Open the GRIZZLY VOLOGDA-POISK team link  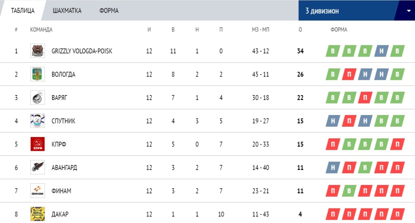pos(82,51)
